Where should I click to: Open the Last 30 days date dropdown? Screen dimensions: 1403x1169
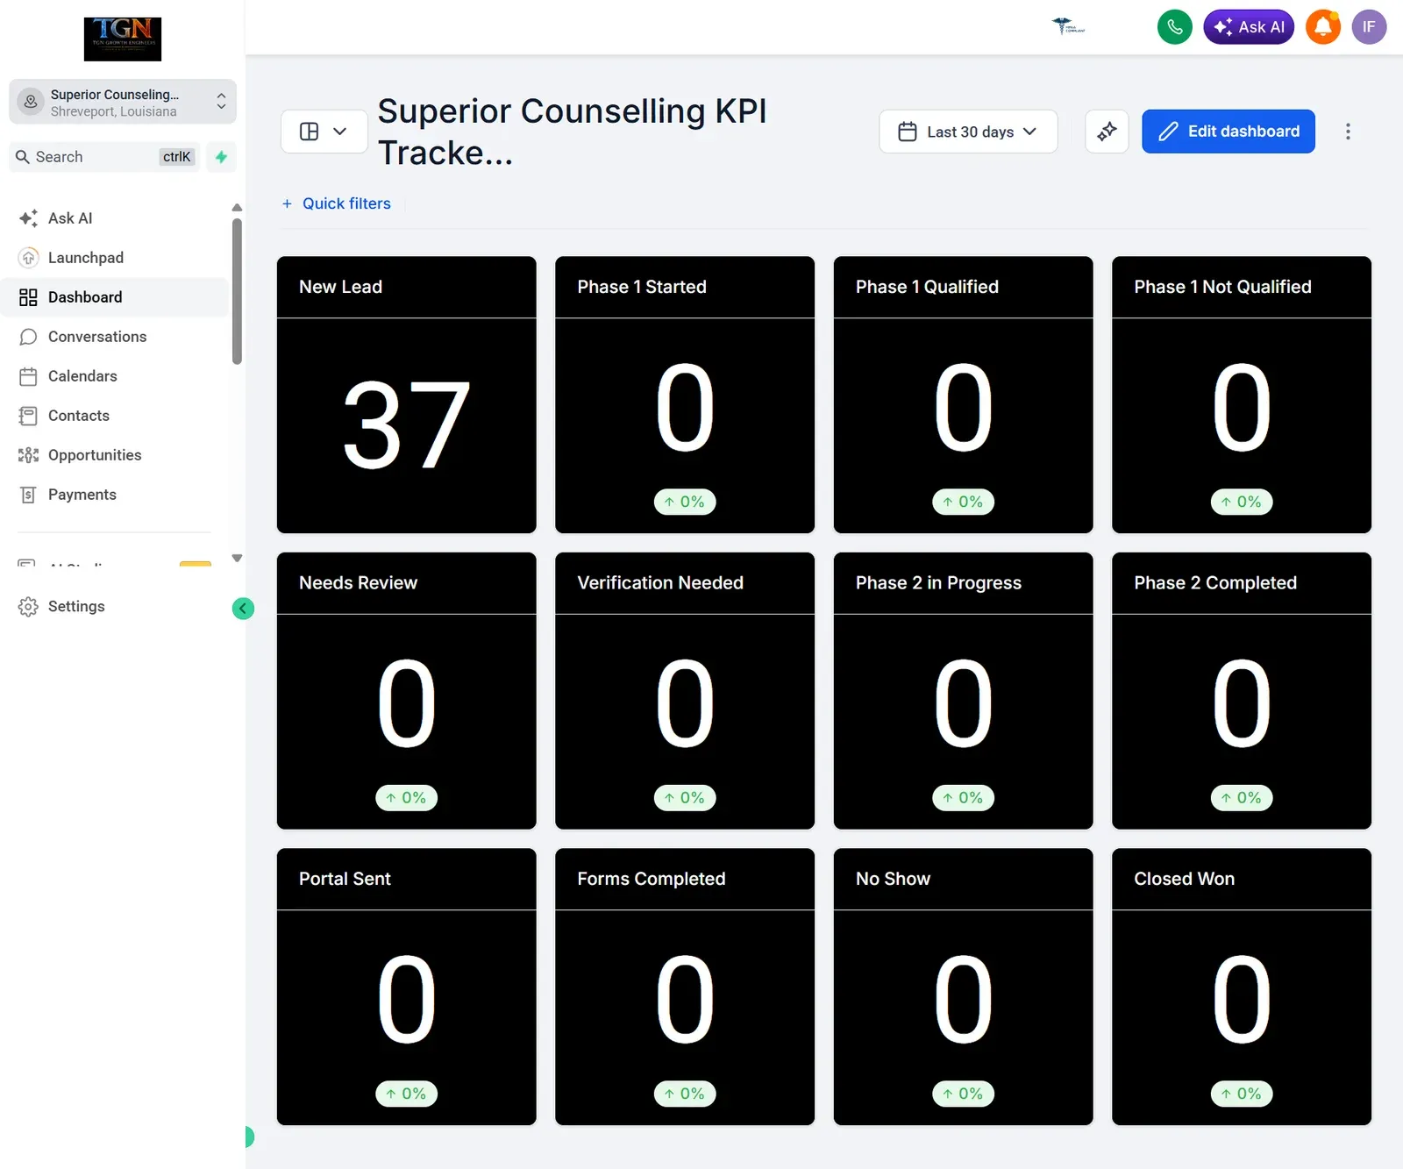pos(968,132)
